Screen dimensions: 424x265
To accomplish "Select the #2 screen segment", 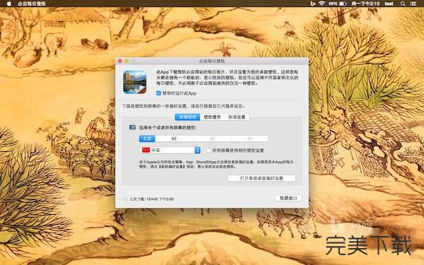I will [x=174, y=139].
